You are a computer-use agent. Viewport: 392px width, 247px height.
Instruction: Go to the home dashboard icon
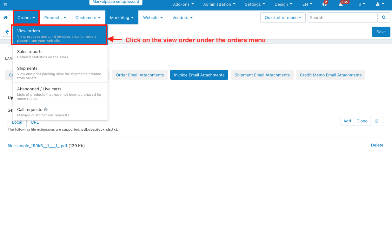tap(6, 17)
